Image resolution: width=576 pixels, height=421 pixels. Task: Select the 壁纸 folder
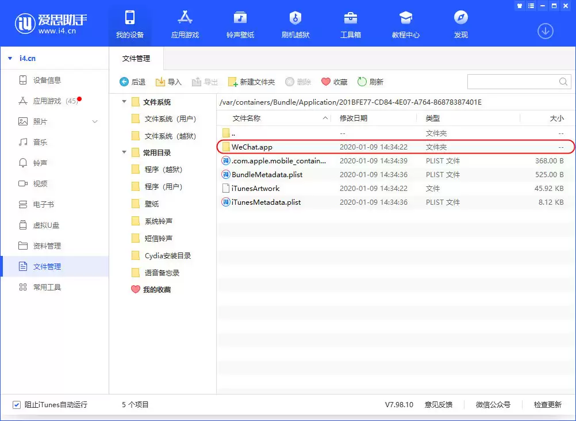click(x=145, y=204)
